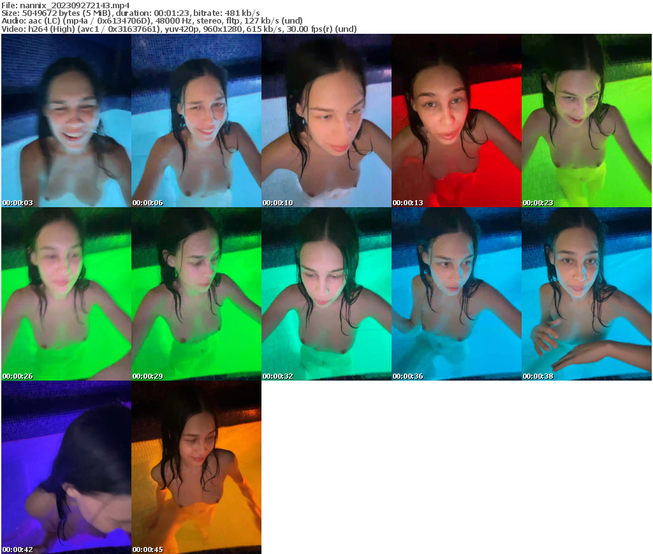Click the third thumbnail at 00:00:10
The image size is (653, 554).
(x=327, y=121)
